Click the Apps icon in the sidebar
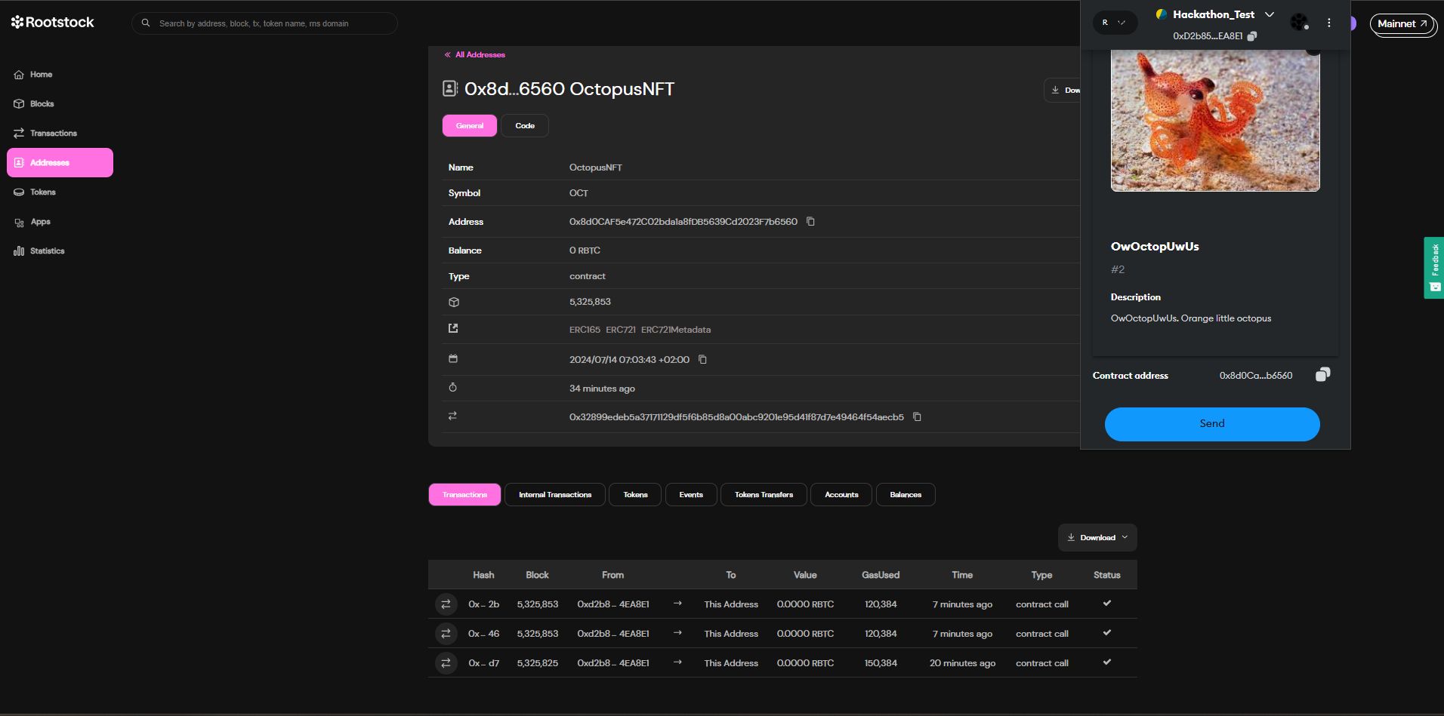 pyautogui.click(x=19, y=223)
